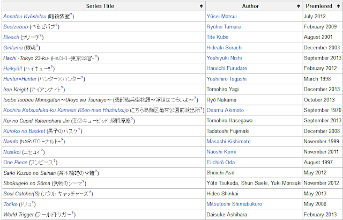
Task: Open the One Piece series link
Action: point(15,163)
